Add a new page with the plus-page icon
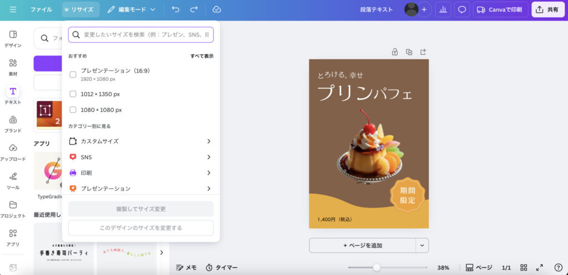568x275 pixels. tap(423, 52)
